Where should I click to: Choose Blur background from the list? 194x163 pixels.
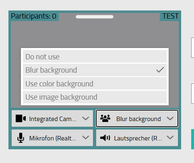[95, 70]
